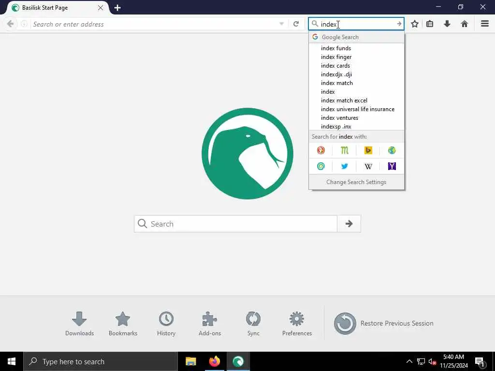Choose suggestion "index match"
This screenshot has height=371, width=495.
(356, 83)
